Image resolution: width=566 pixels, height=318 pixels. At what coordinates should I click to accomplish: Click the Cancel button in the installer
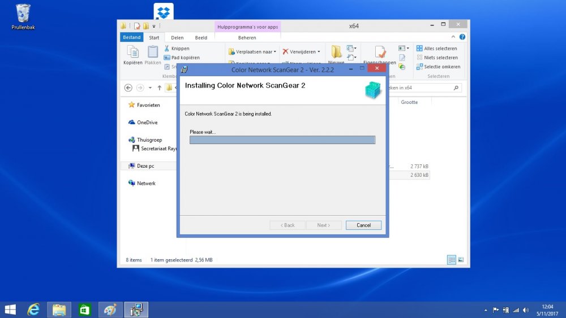tap(363, 225)
